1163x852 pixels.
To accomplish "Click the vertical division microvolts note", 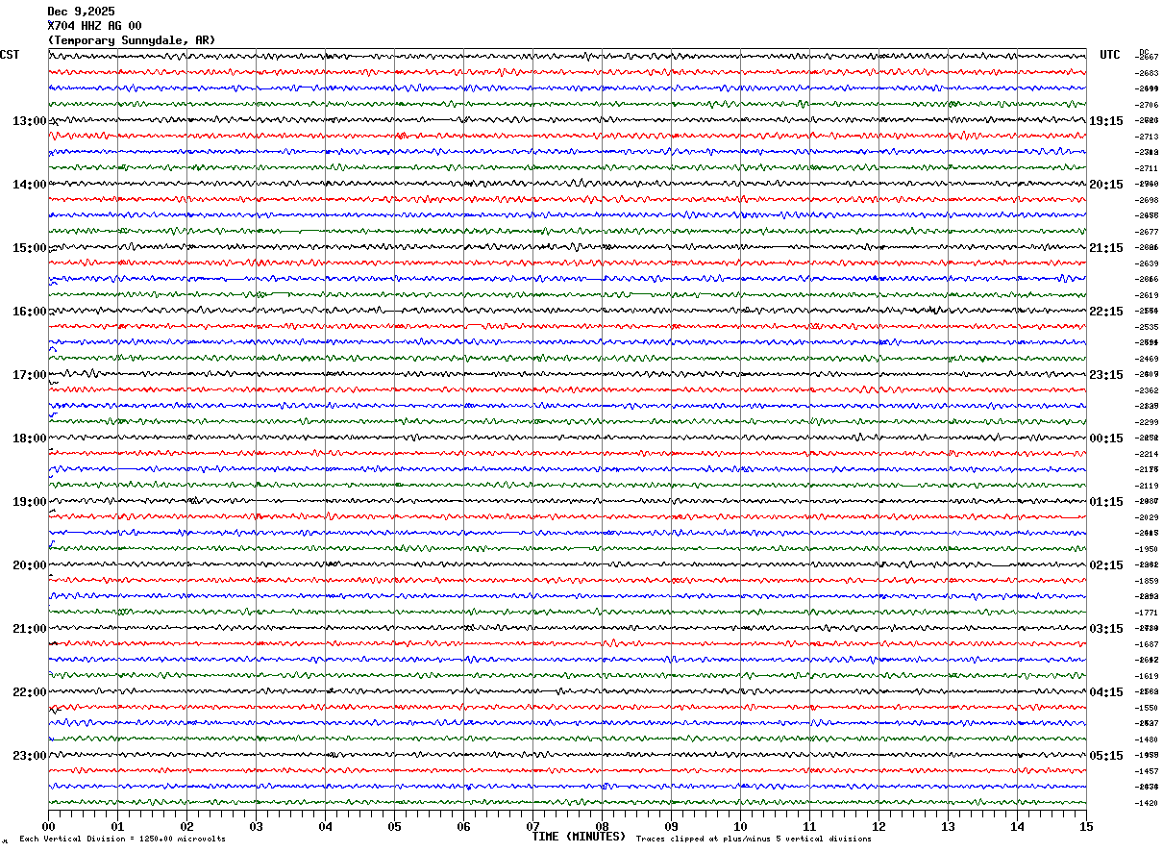I will pos(122,839).
